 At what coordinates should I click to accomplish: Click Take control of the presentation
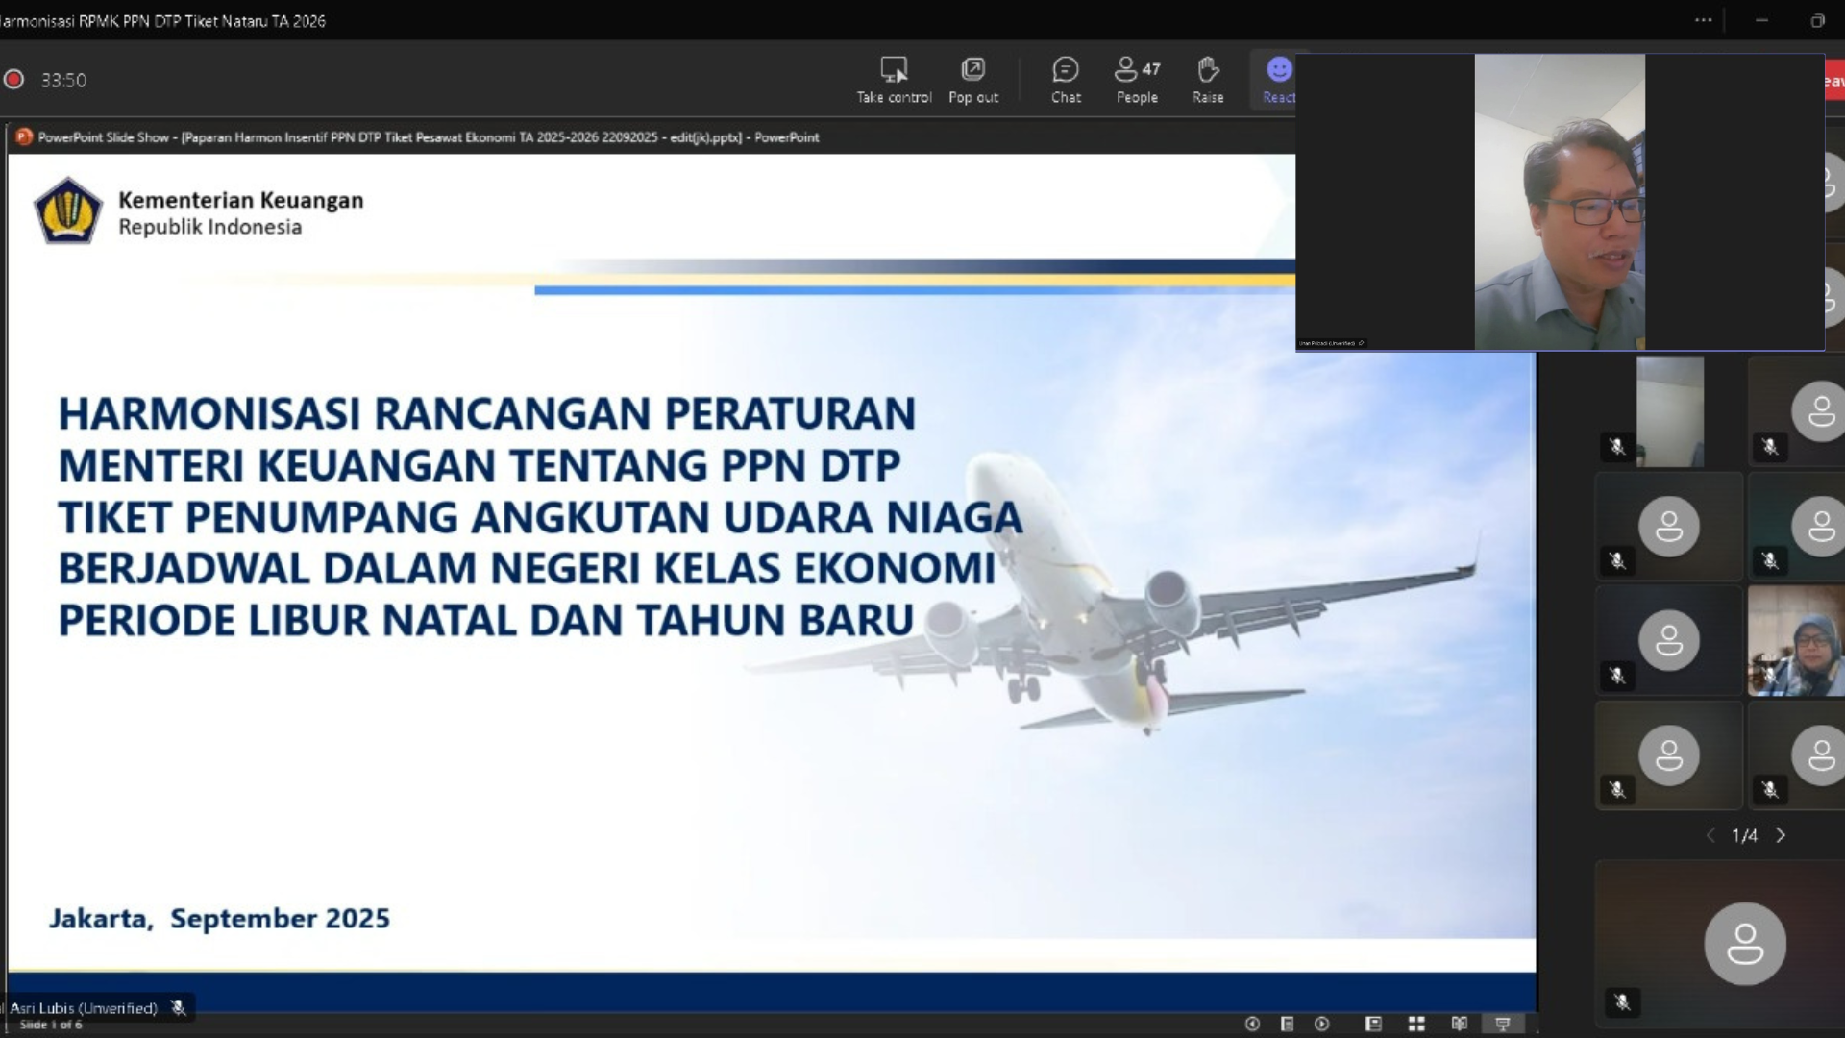[894, 80]
